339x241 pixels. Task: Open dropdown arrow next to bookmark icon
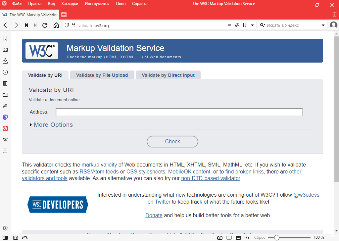tap(252, 25)
